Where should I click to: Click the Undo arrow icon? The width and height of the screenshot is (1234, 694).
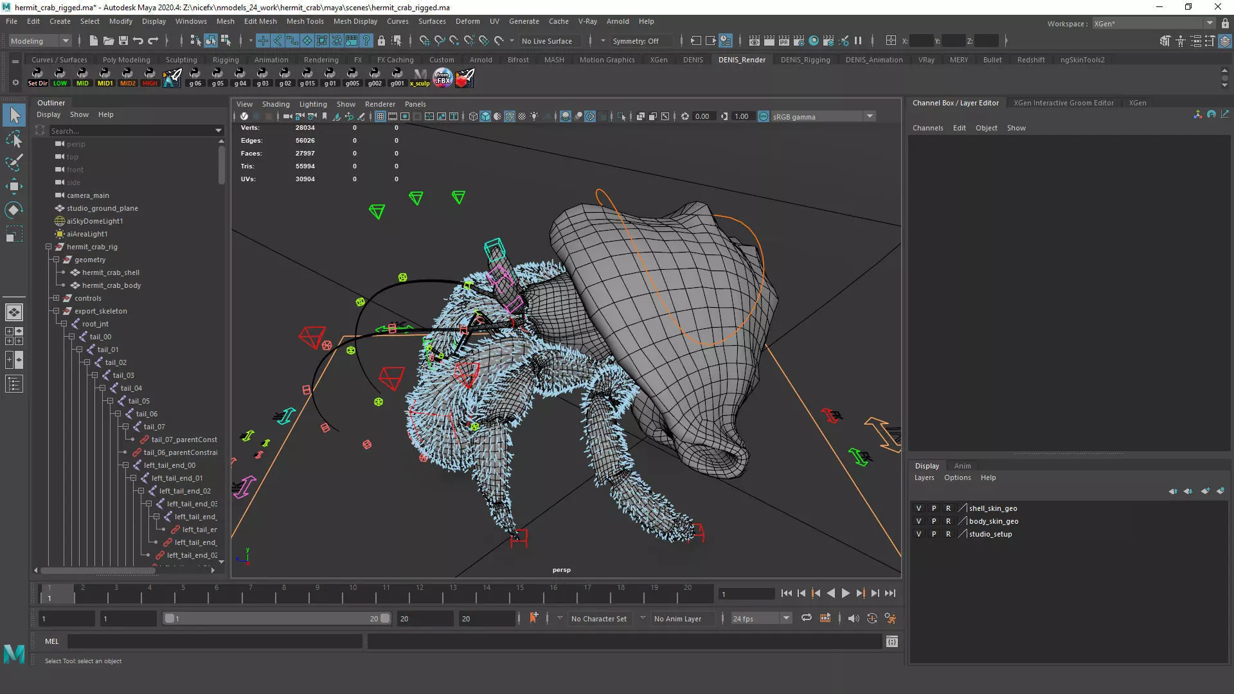(x=138, y=40)
